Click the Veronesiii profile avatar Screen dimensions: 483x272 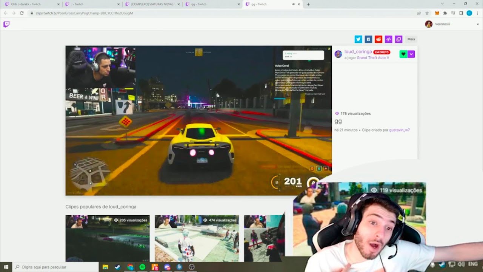point(429,24)
